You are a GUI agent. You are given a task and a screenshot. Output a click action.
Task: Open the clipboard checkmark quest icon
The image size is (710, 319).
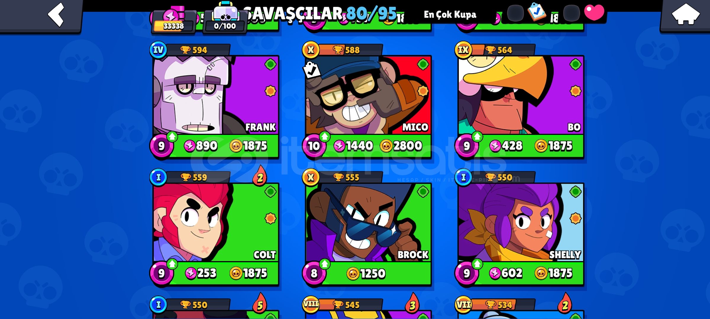pos(536,12)
